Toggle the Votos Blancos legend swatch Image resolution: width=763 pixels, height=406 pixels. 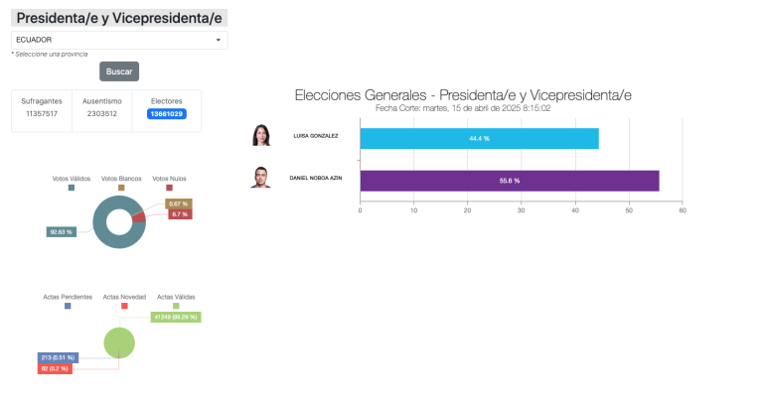[x=121, y=188]
